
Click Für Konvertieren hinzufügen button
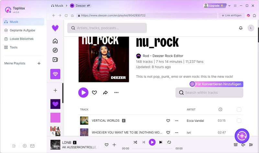[216, 84]
